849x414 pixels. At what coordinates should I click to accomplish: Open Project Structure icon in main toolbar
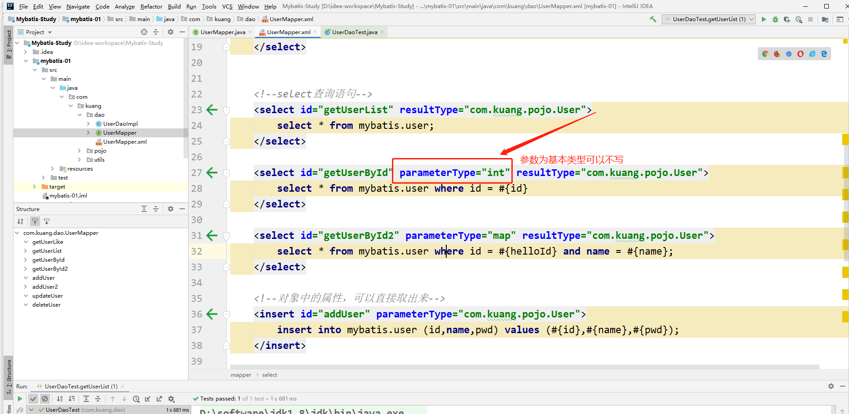click(825, 19)
